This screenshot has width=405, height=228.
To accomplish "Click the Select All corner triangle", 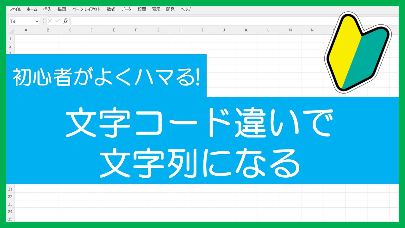I will pos(11,30).
